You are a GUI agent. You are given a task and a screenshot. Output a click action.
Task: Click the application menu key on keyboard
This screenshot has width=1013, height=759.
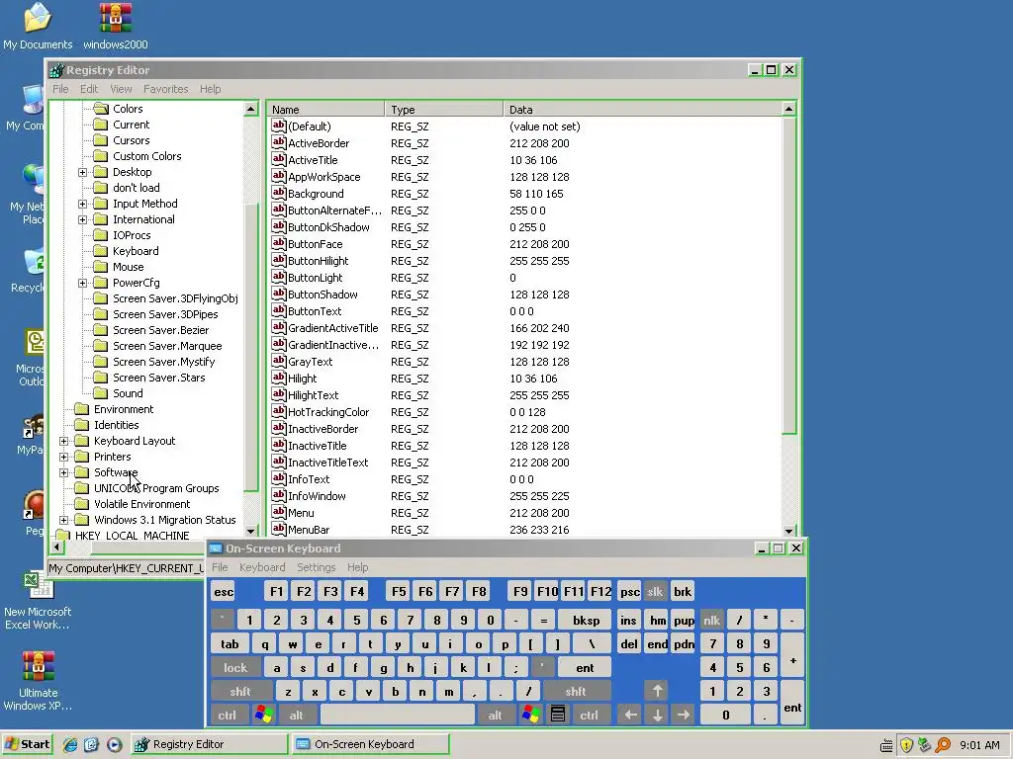[558, 715]
